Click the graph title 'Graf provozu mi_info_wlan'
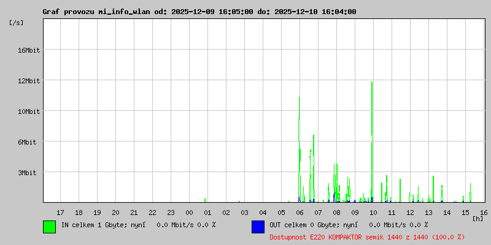The height and width of the screenshot is (245, 491). 97,12
